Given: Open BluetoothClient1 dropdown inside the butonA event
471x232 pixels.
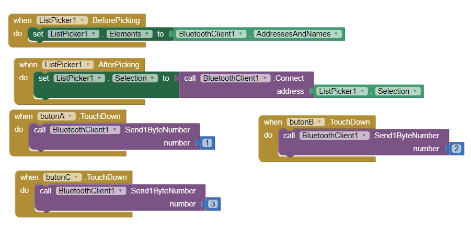Looking at the screenshot, I should (x=85, y=130).
